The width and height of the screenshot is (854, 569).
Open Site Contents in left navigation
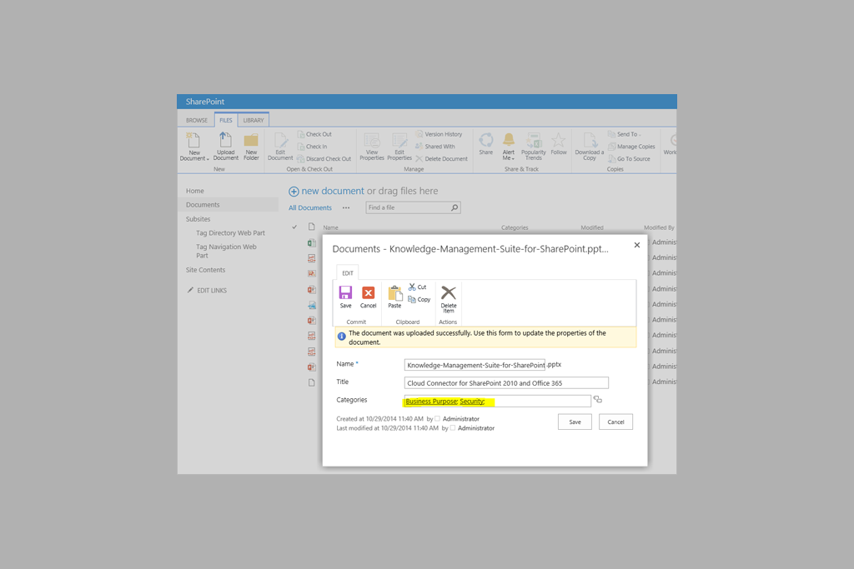[205, 270]
